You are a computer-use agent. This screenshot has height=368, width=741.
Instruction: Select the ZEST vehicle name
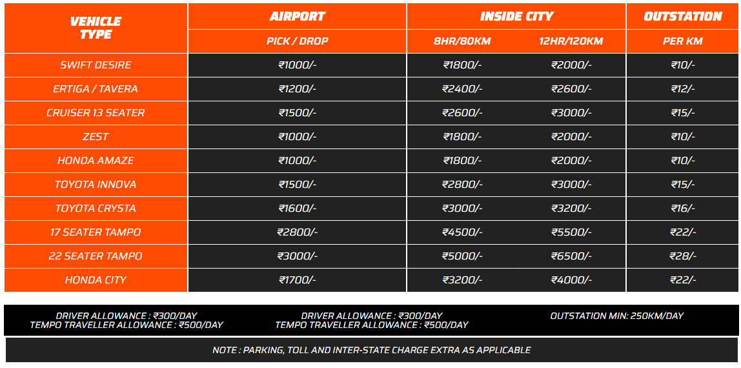click(x=96, y=137)
